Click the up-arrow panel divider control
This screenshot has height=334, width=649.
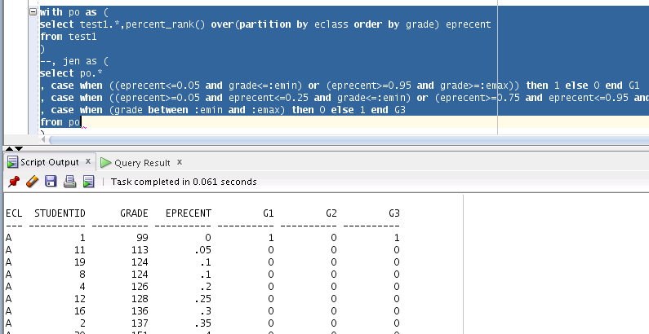click(10, 148)
